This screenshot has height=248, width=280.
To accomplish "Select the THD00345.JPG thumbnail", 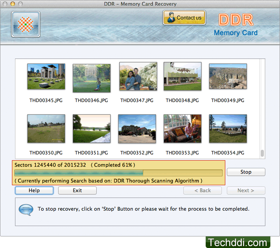I will click(46, 76).
